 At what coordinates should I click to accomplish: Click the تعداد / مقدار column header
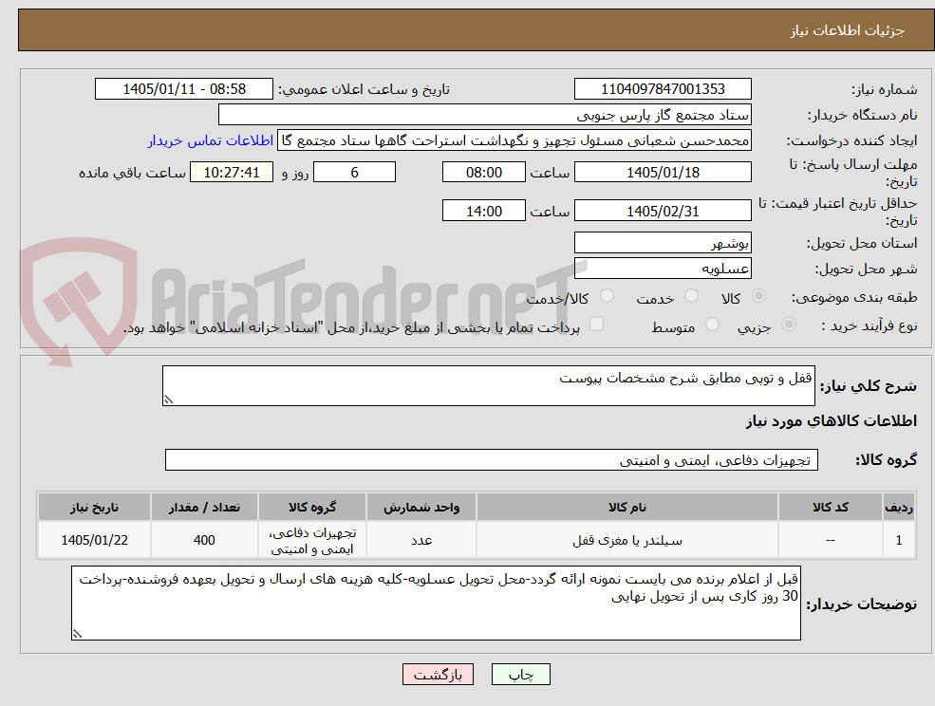coord(204,507)
